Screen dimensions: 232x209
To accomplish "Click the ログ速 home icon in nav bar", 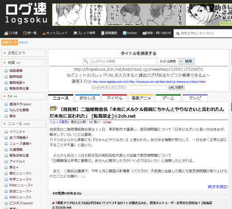I will [x=6, y=33].
